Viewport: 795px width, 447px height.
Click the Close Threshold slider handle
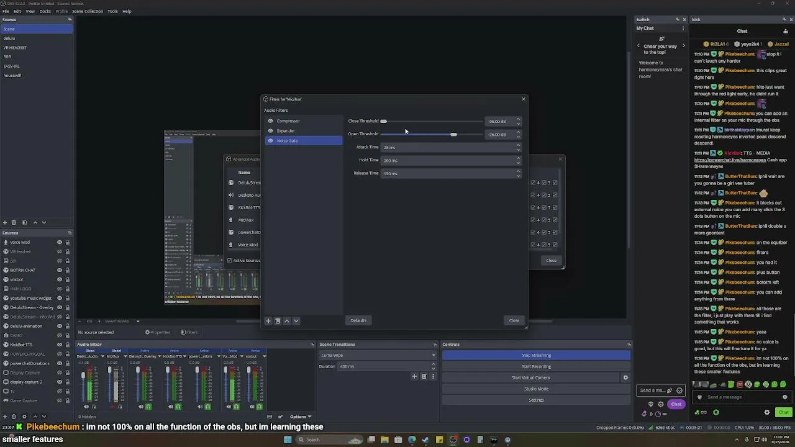[383, 121]
